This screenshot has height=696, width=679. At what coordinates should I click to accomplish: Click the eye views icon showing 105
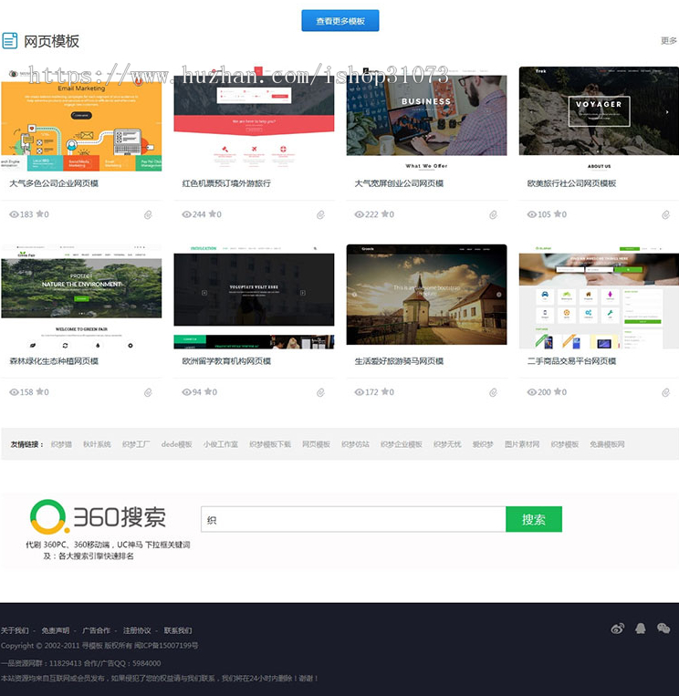[x=532, y=214]
